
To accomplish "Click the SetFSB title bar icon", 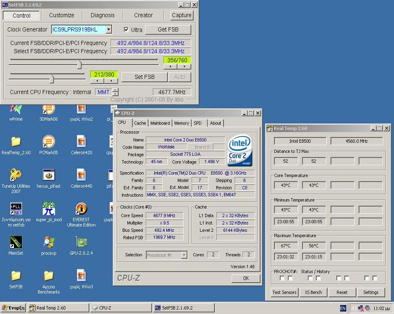I will pos(4,5).
